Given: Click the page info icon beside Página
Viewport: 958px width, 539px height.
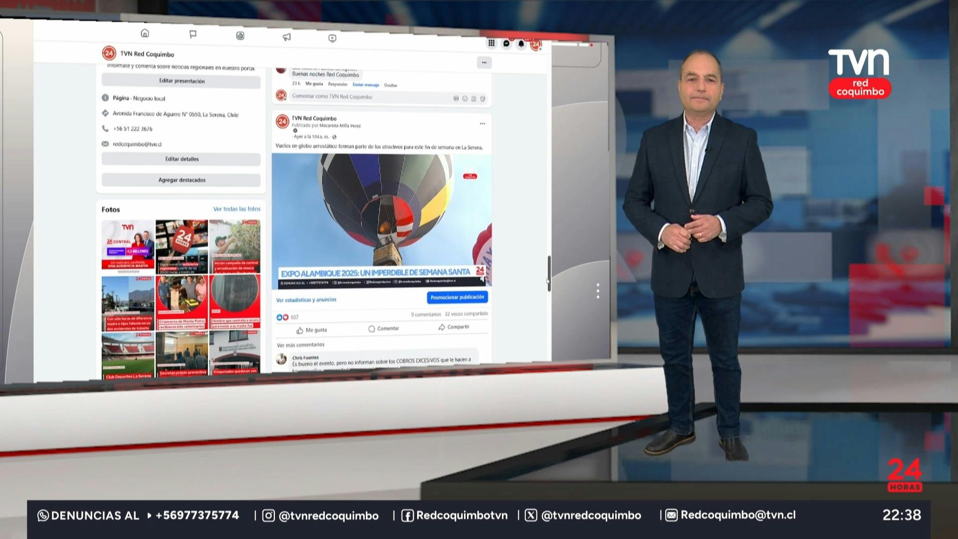Looking at the screenshot, I should (105, 98).
